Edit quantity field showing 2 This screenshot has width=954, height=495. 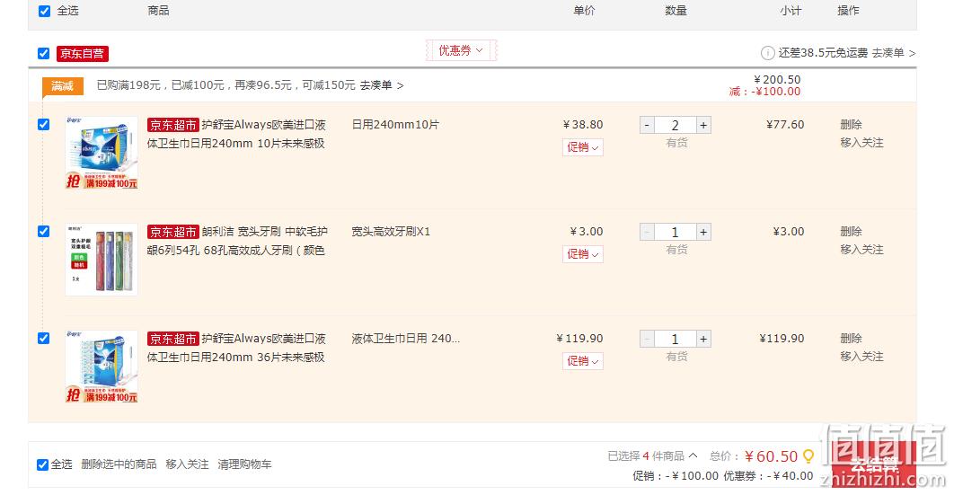pos(676,125)
